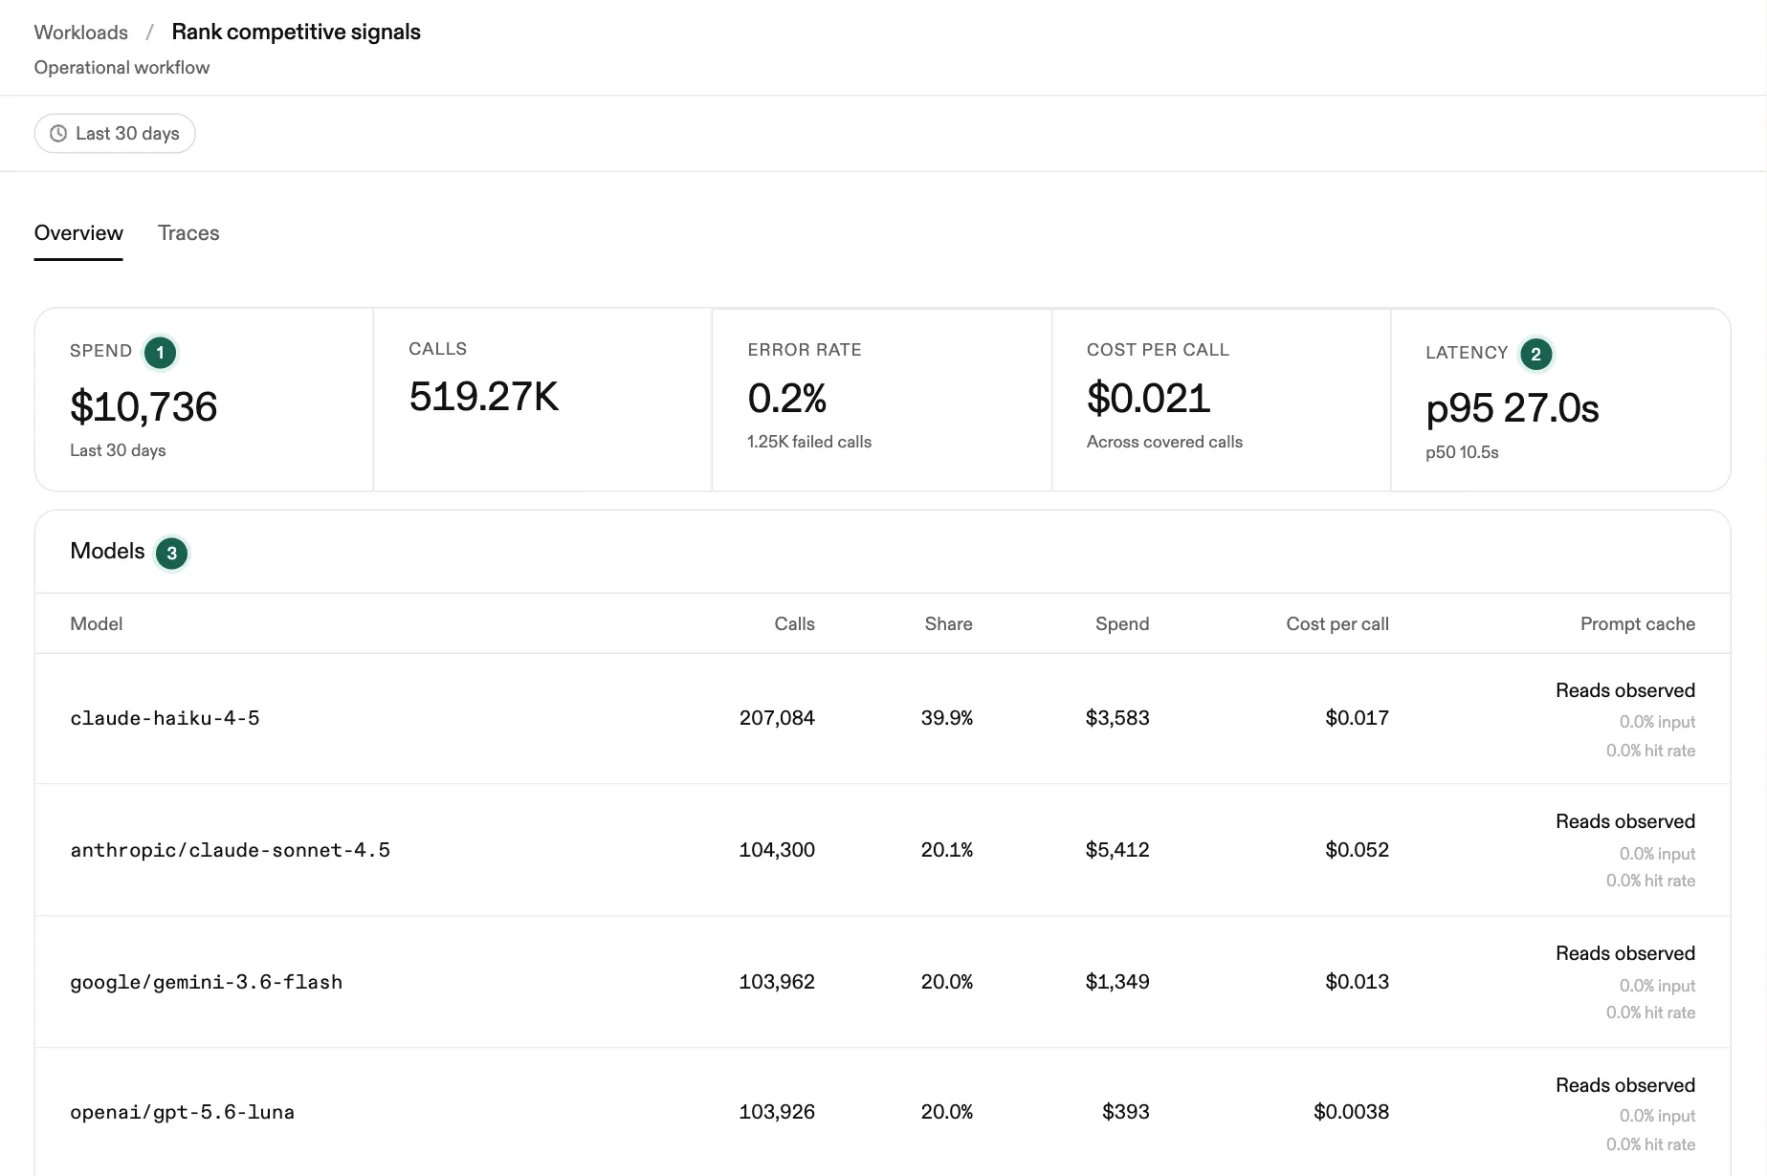Image resolution: width=1767 pixels, height=1176 pixels.
Task: Click the Across covered calls caption
Action: coord(1164,442)
